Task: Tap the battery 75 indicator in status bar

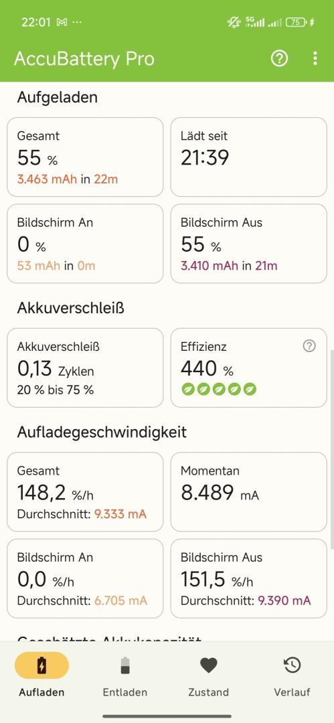Action: [x=296, y=22]
